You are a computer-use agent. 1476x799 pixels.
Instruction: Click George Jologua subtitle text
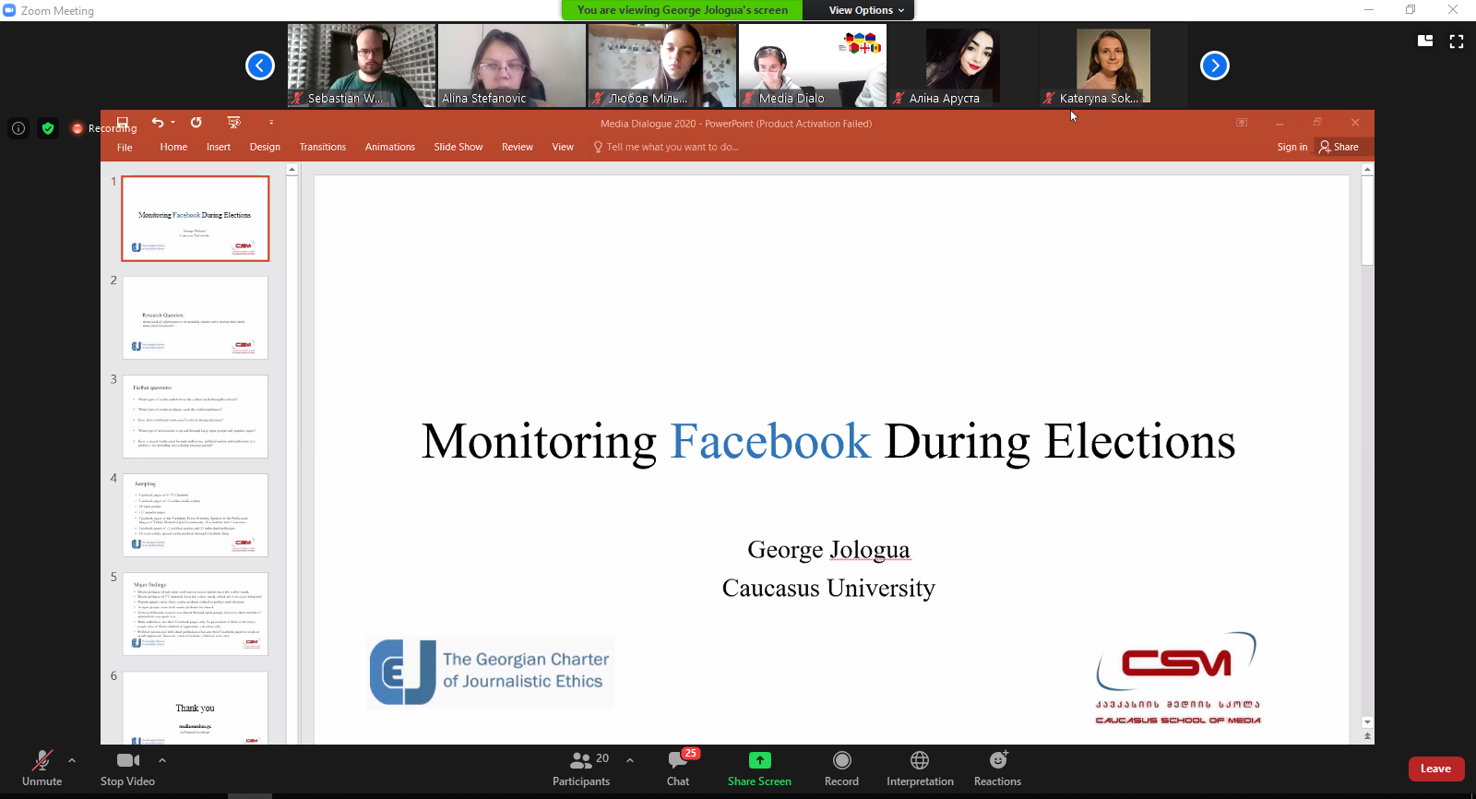point(828,550)
